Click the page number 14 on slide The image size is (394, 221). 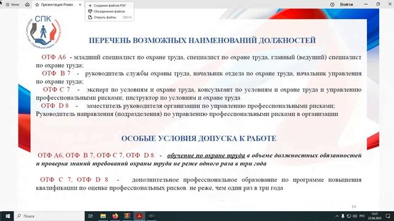(354, 207)
